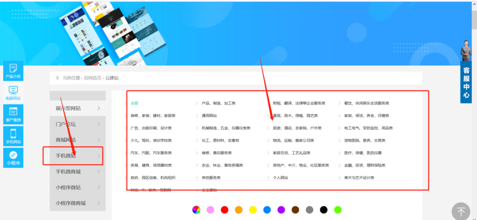
Task: Choose the 美术与艺术设计类 category
Action: pos(359,178)
